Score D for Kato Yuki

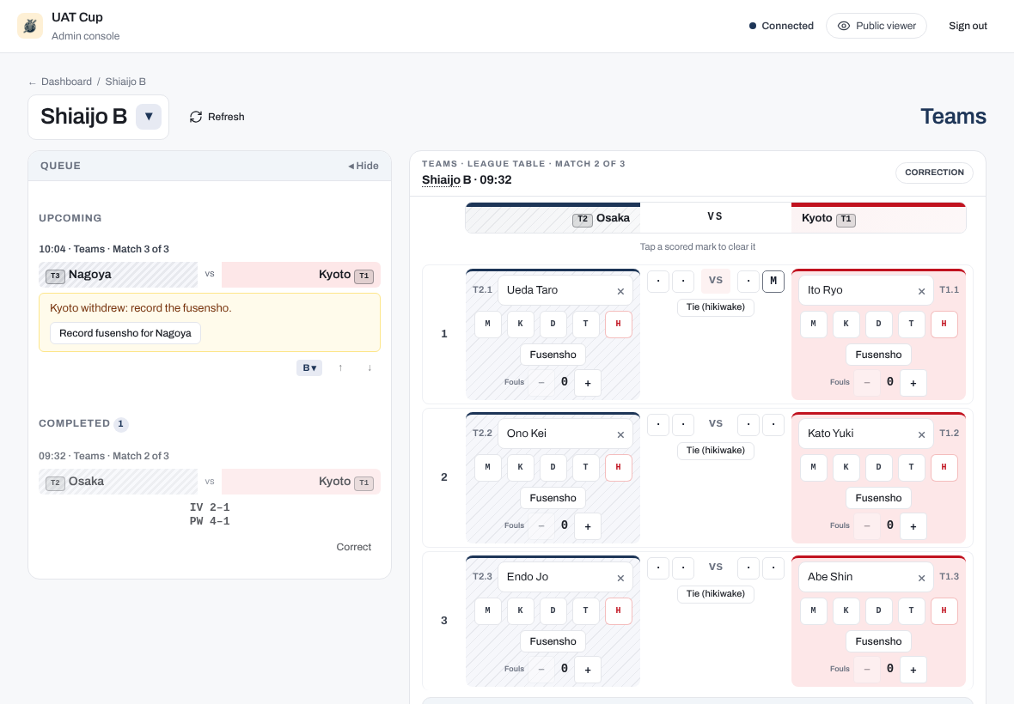(x=878, y=467)
